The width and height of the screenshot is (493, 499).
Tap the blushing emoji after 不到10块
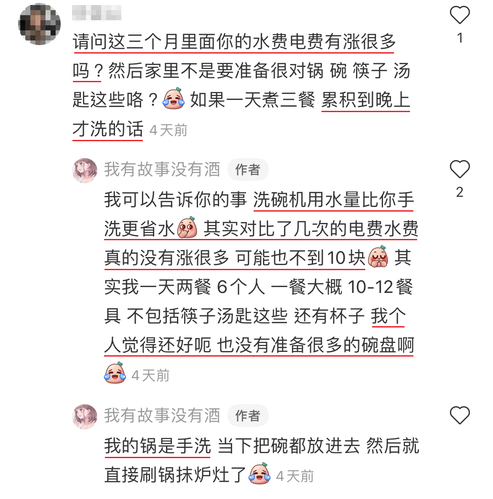378,257
